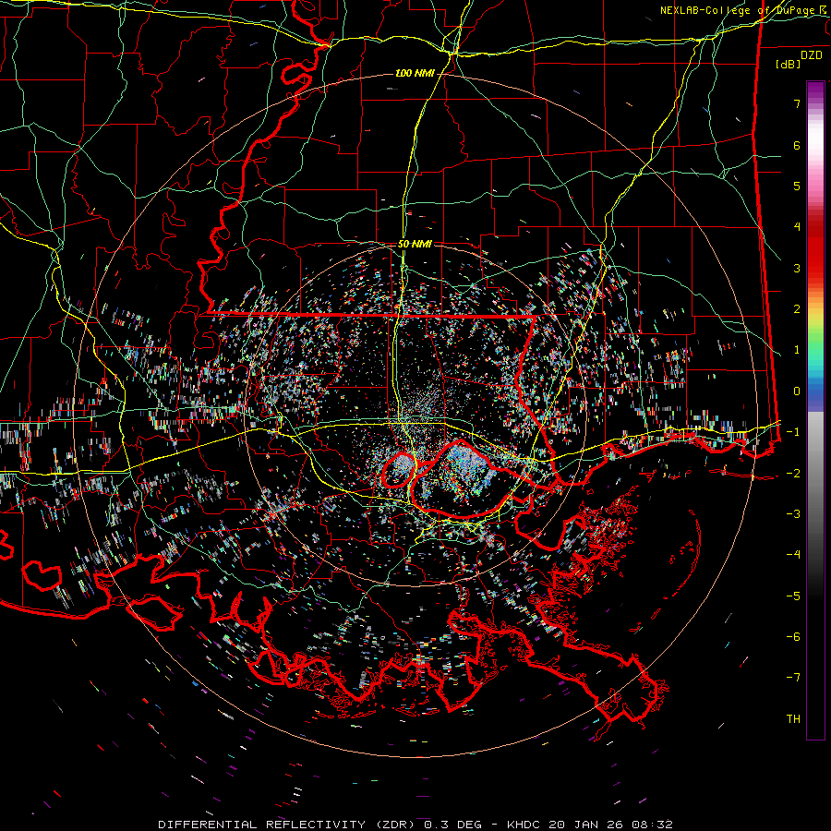This screenshot has width=831, height=831.
Task: Click the positive 5 dB scale value
Action: pos(797,186)
